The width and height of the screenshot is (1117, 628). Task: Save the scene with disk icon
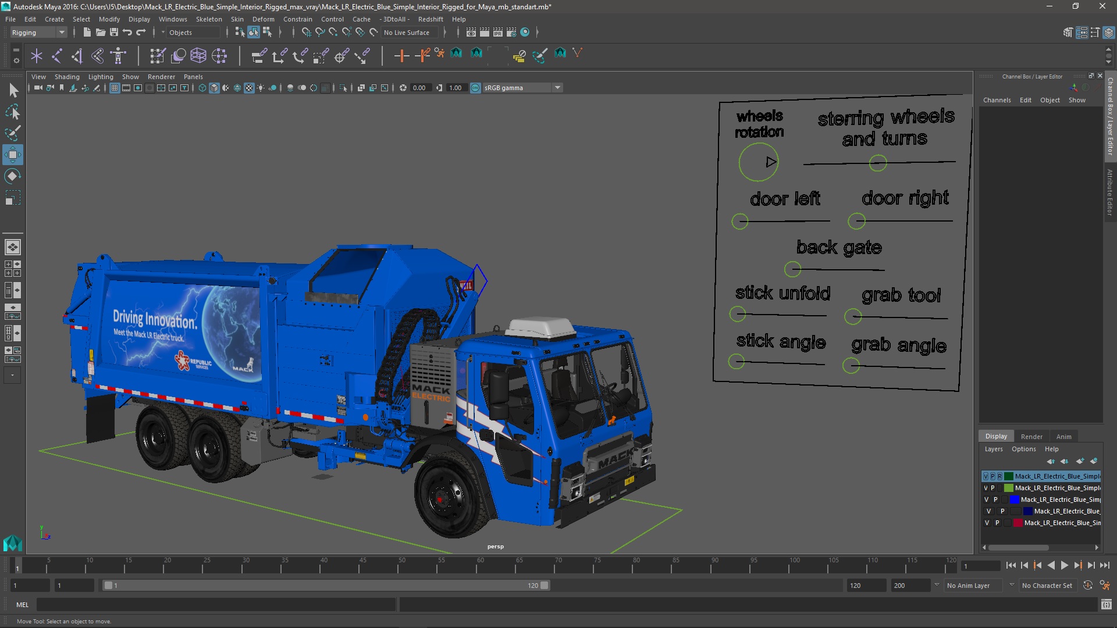click(114, 33)
